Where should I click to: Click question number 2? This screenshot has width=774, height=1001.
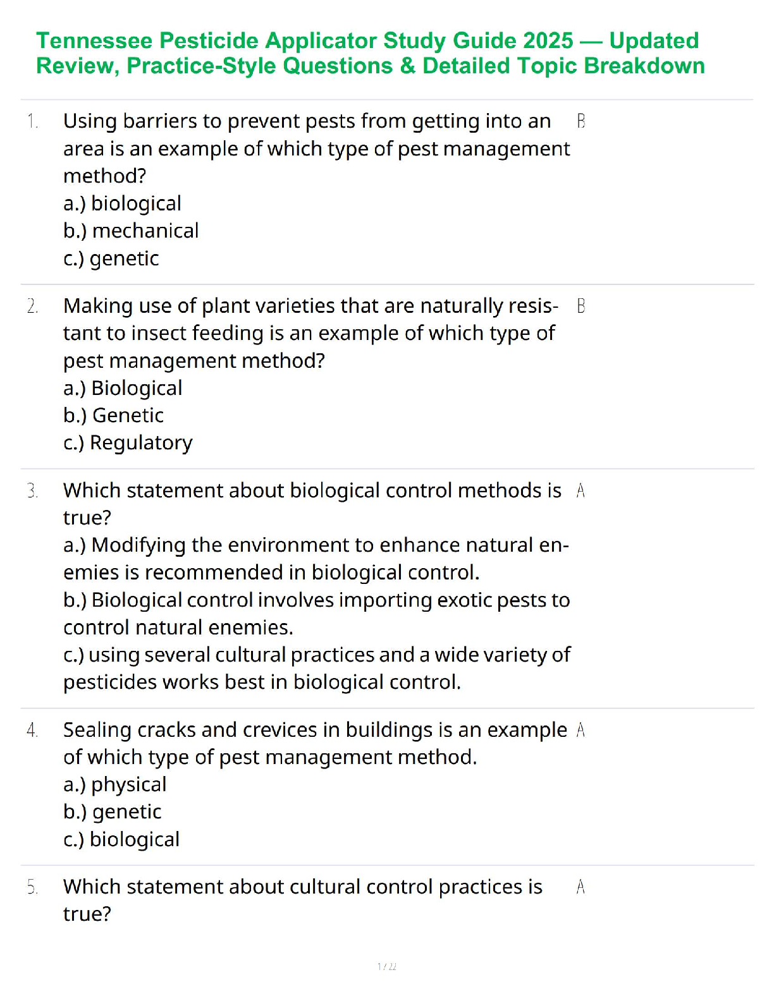click(32, 306)
